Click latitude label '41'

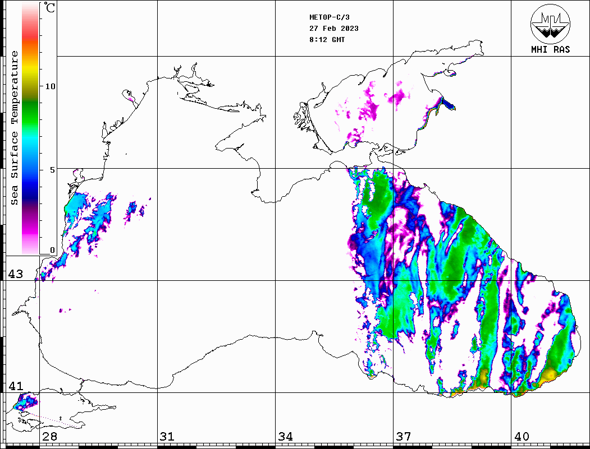click(x=15, y=386)
